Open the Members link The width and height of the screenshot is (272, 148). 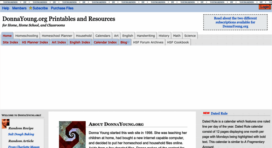[x=19, y=8]
